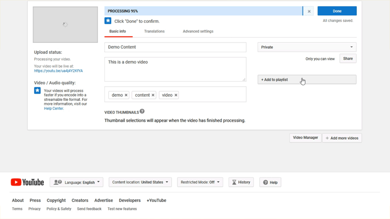The image size is (390, 219).
Task: Click the video thumbnails help question mark
Action: pyautogui.click(x=142, y=112)
